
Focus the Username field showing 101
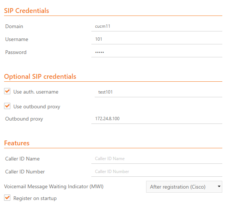pos(157,39)
